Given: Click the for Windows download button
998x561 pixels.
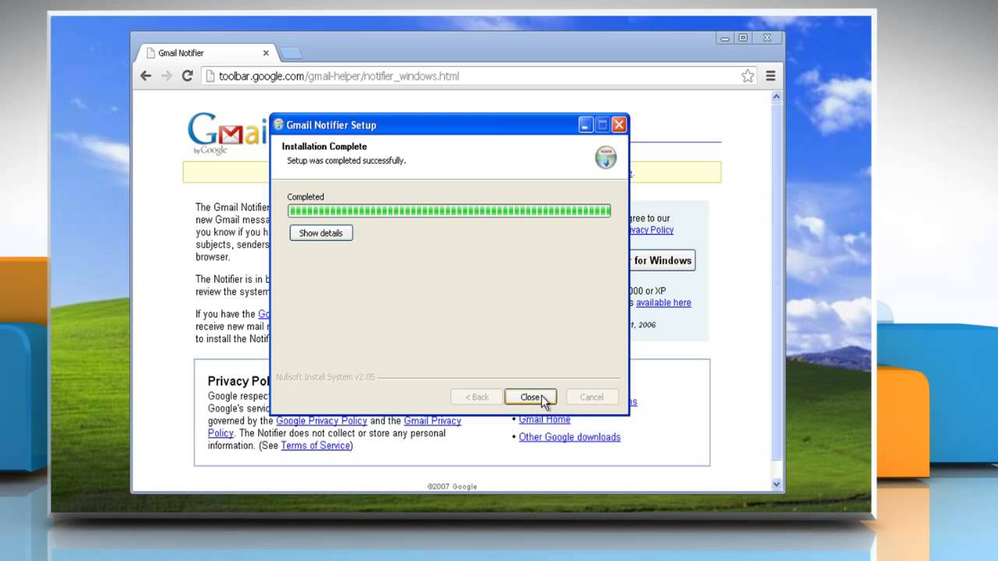Looking at the screenshot, I should 661,260.
